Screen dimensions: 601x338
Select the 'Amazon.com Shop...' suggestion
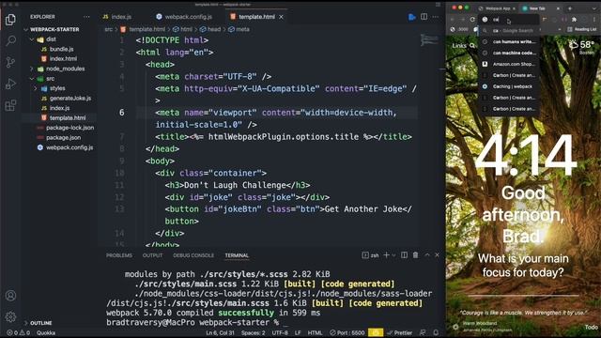[x=509, y=65]
